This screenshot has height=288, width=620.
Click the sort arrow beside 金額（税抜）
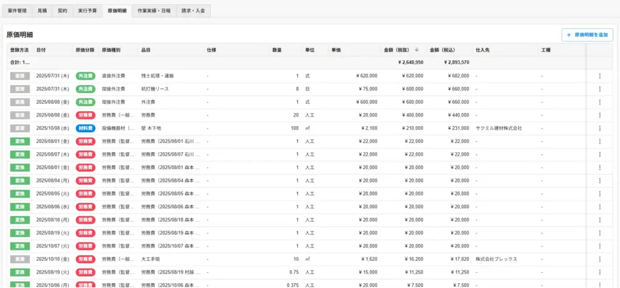[417, 50]
